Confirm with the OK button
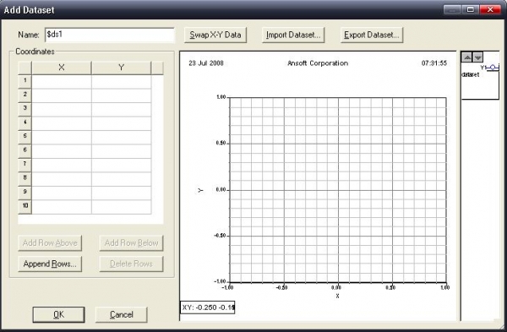Viewport: 507px width, 332px height. 58,314
